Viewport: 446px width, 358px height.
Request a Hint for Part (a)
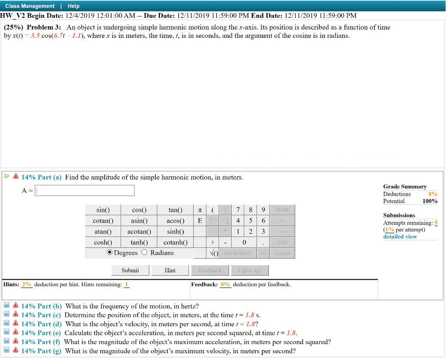[x=170, y=270]
